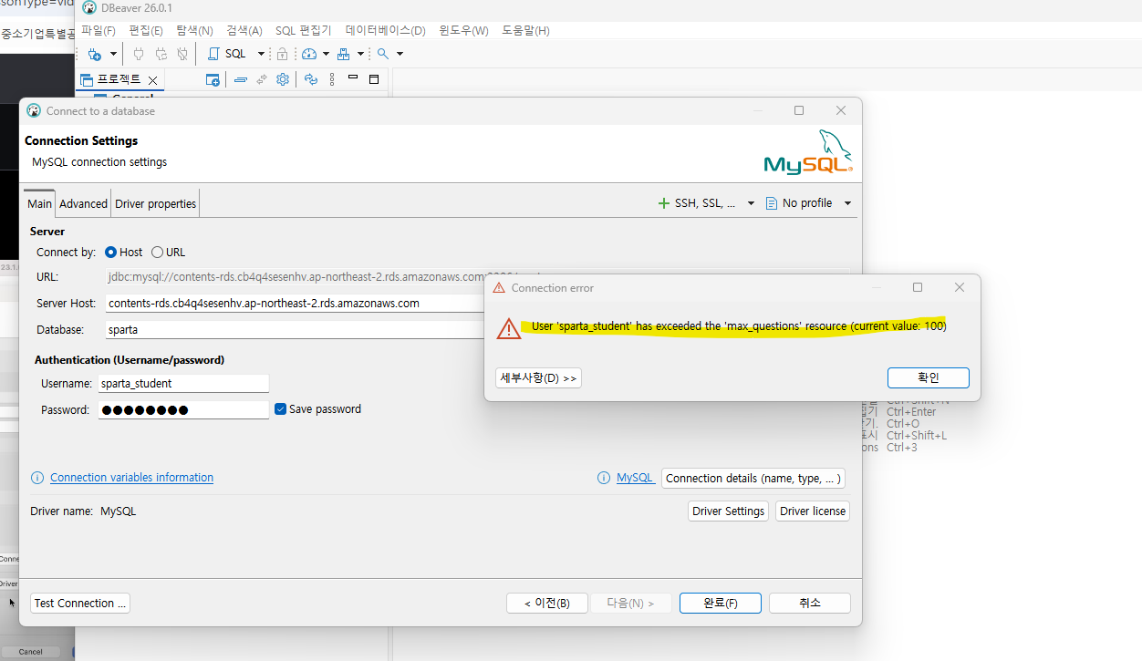Screen dimensions: 1142x661
Task: Click the Connection details button
Action: click(753, 478)
